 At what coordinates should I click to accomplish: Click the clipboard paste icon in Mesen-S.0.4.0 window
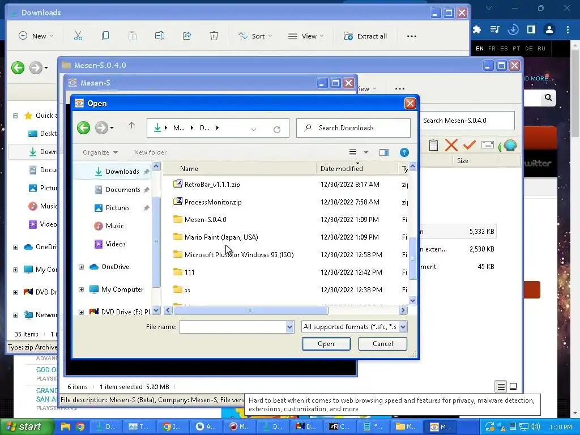(433, 145)
